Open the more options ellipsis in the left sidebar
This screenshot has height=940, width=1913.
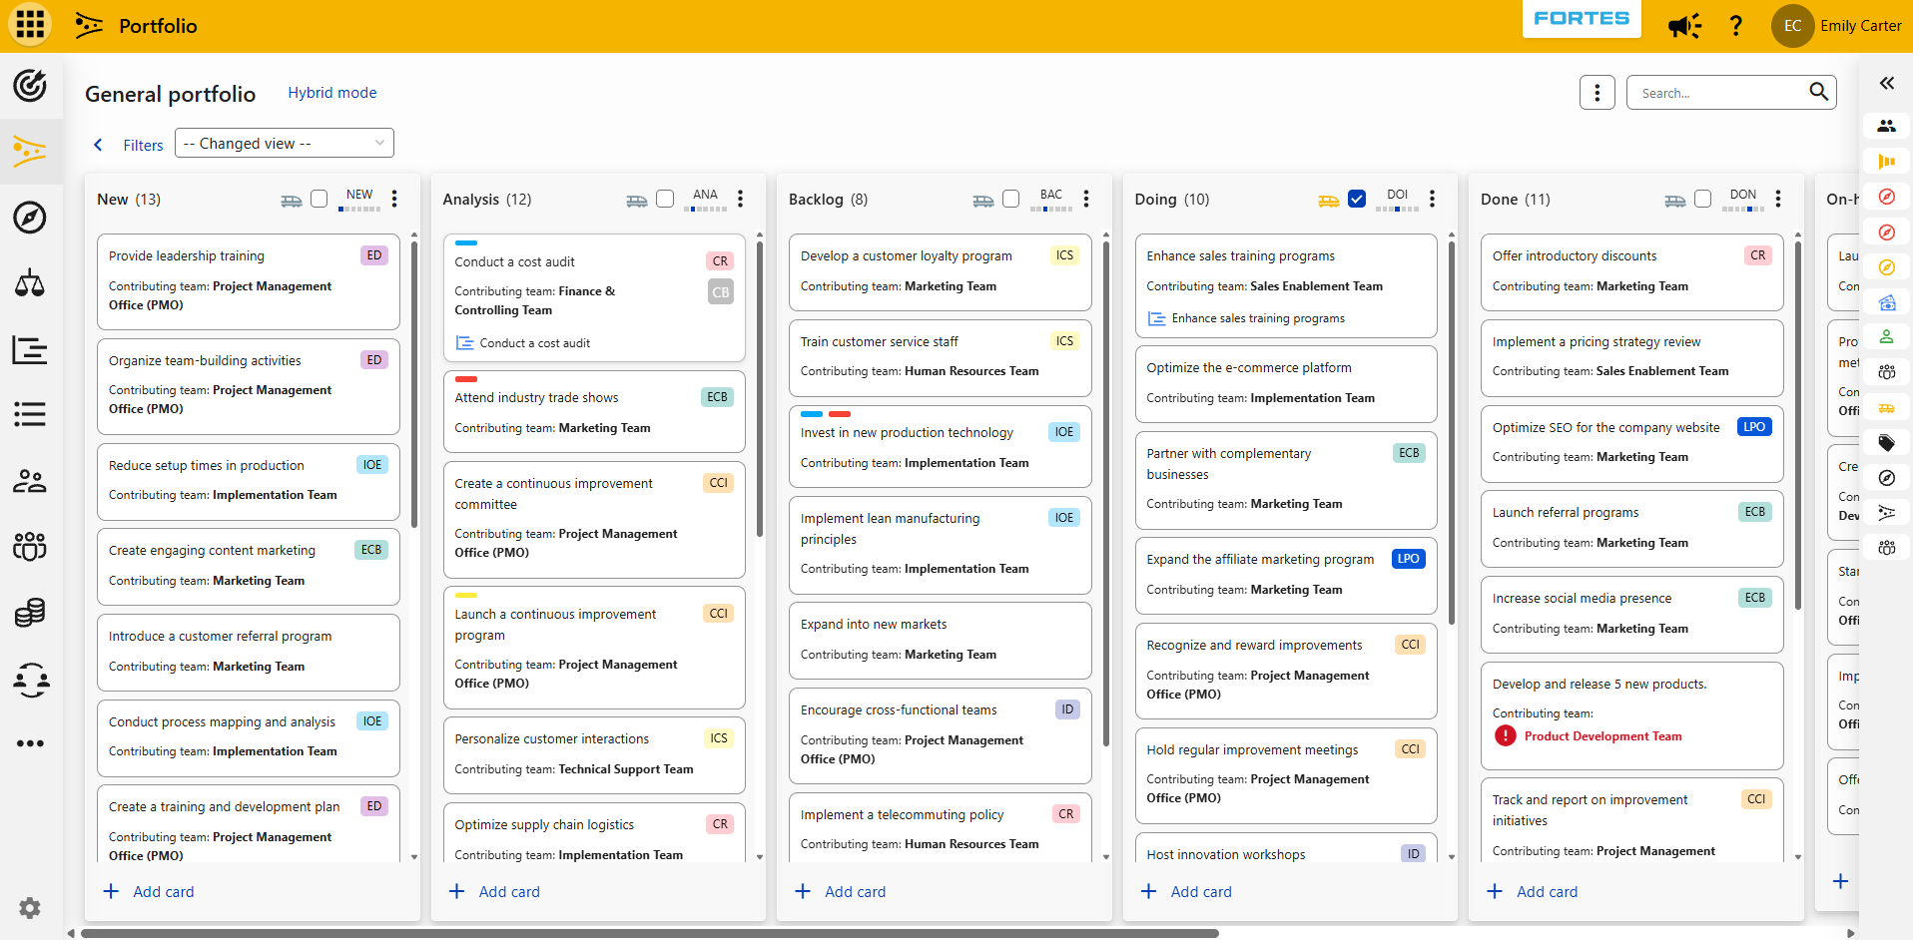pyautogui.click(x=30, y=743)
